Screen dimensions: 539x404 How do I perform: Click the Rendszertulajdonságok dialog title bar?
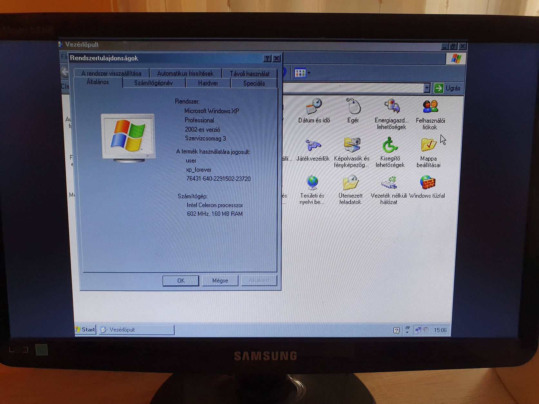point(166,58)
